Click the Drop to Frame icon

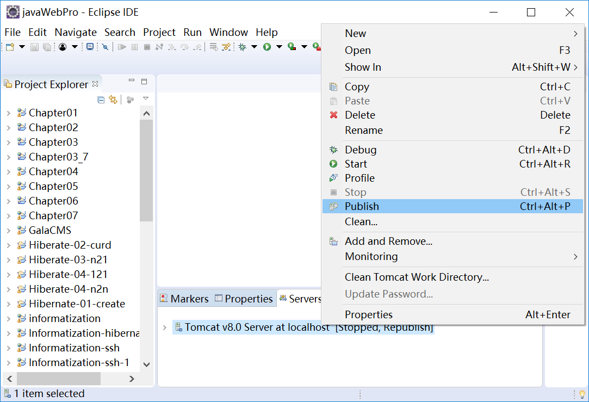[213, 47]
